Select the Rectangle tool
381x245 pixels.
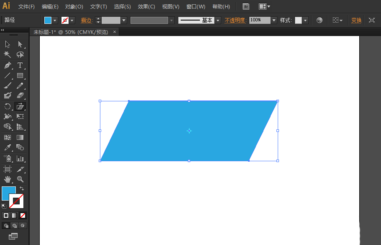[x=20, y=75]
